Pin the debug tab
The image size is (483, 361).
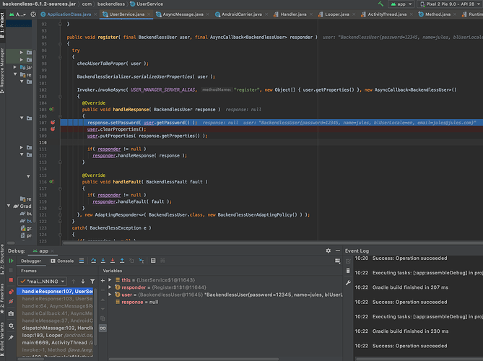(11, 338)
